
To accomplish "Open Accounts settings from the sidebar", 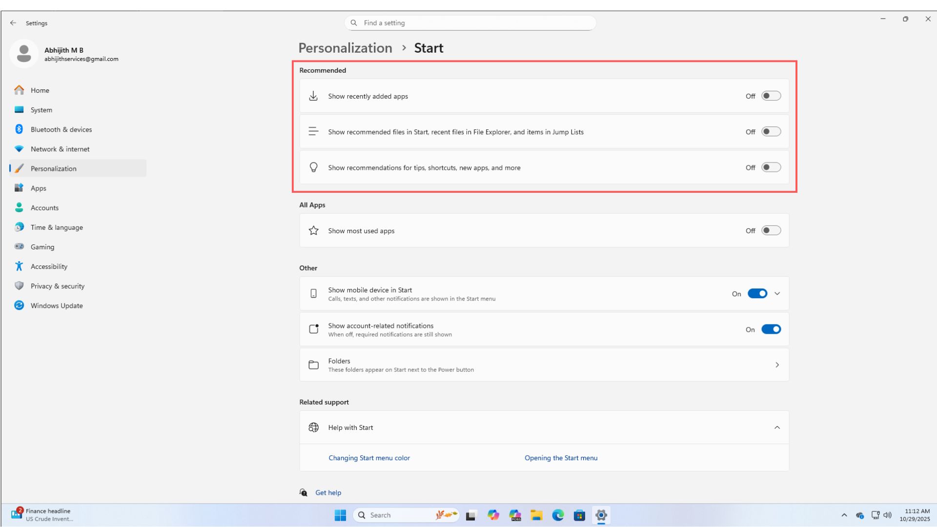I will coord(44,207).
